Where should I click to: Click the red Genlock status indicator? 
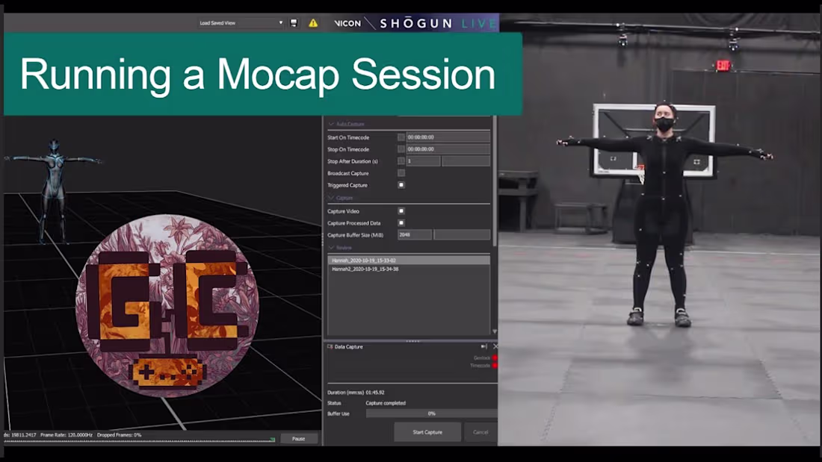[494, 358]
